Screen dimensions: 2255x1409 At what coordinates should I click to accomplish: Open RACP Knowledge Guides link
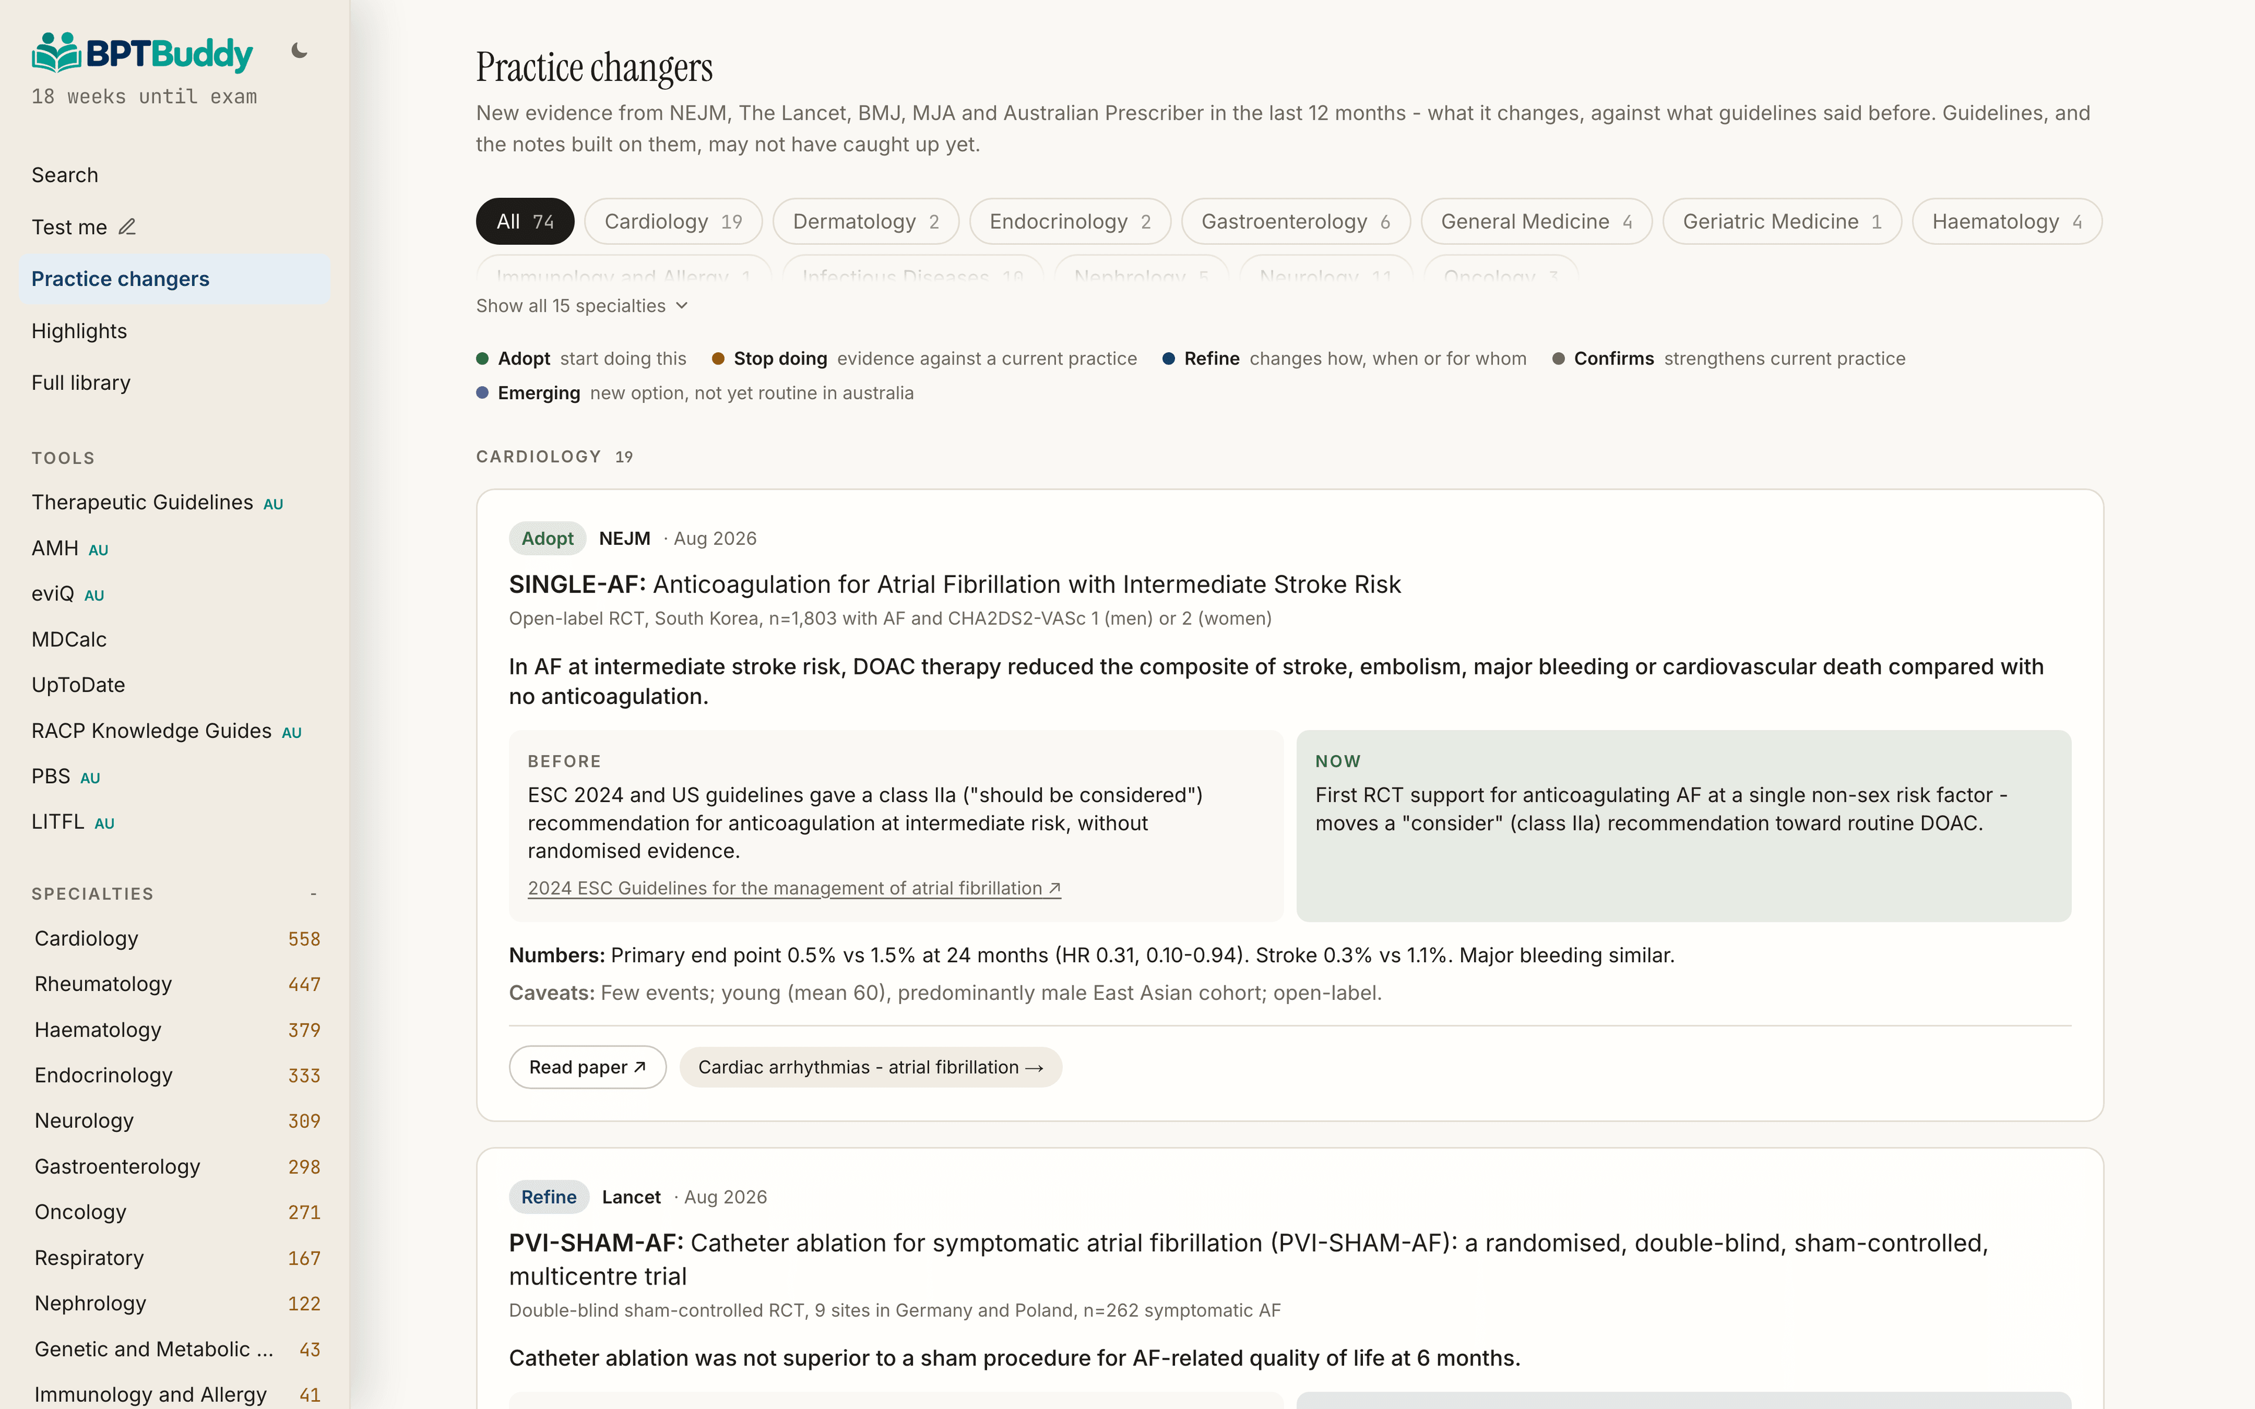(x=167, y=730)
